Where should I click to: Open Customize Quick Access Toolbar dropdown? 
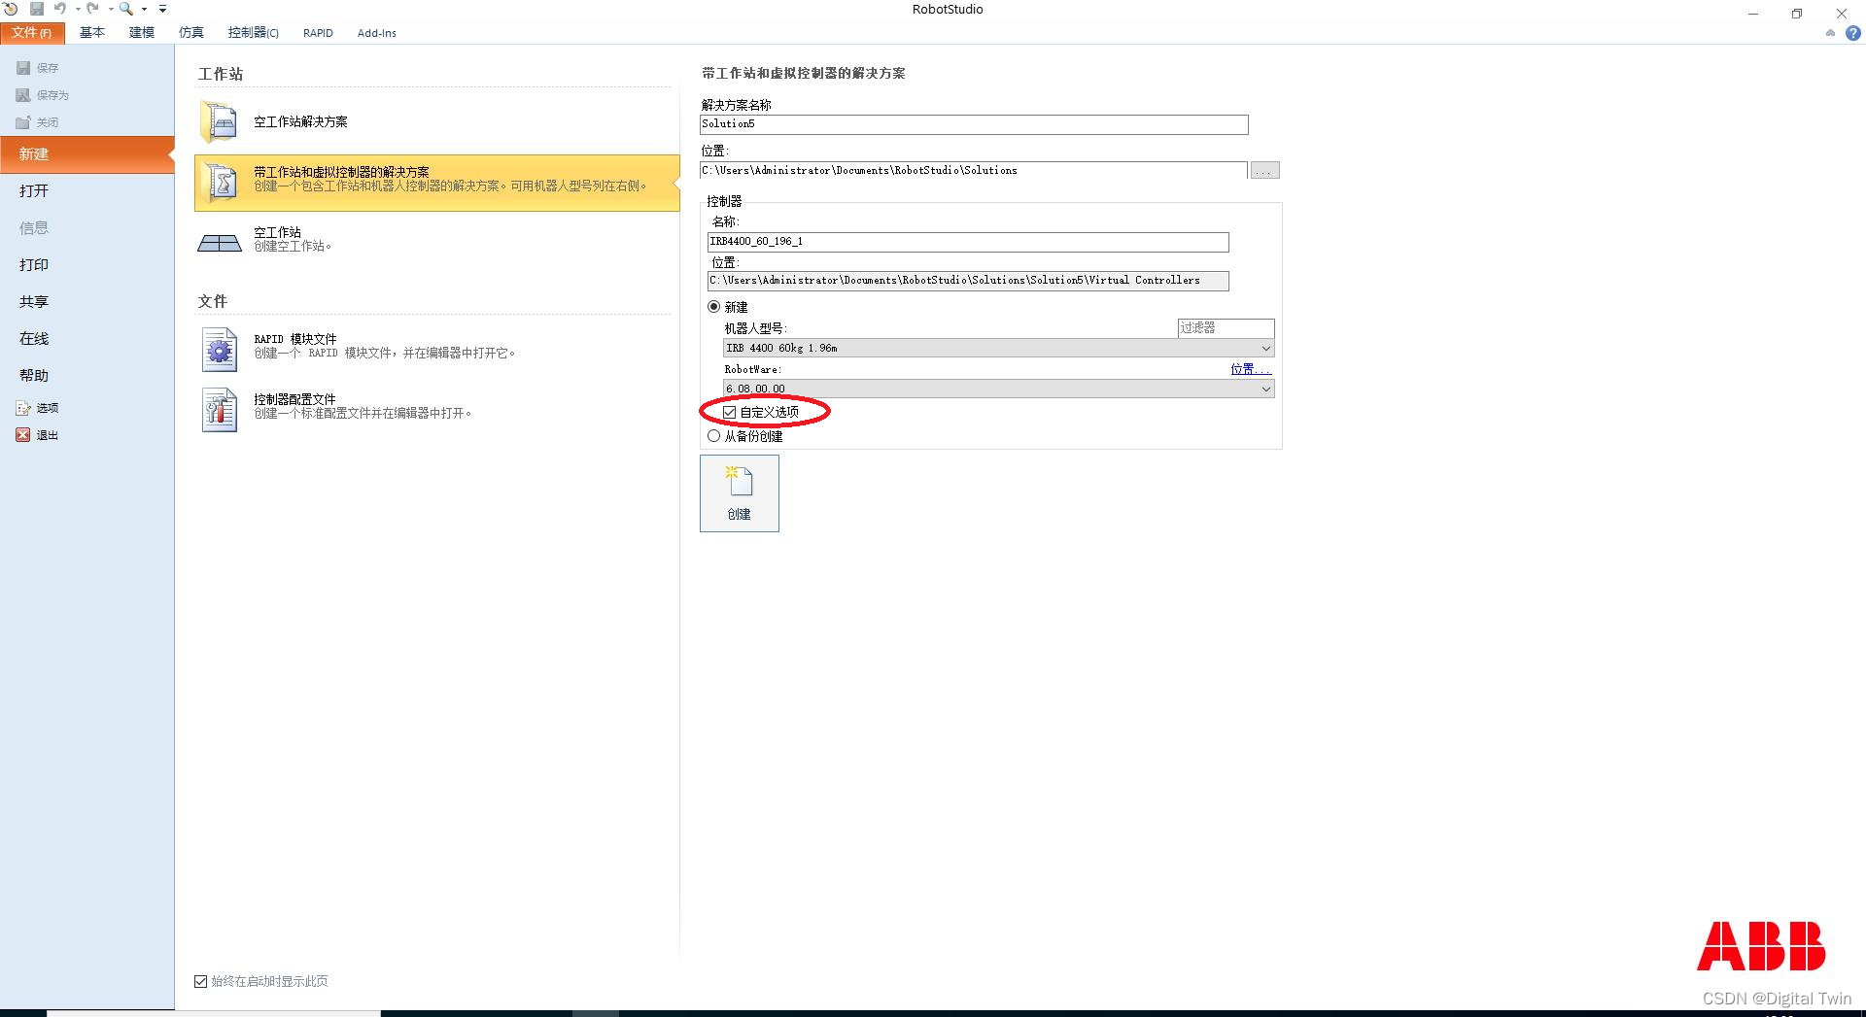pos(162,10)
